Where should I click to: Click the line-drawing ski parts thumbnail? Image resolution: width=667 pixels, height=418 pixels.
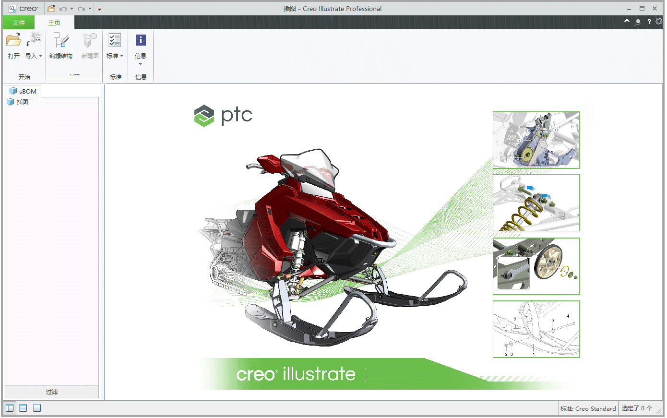[x=536, y=329]
